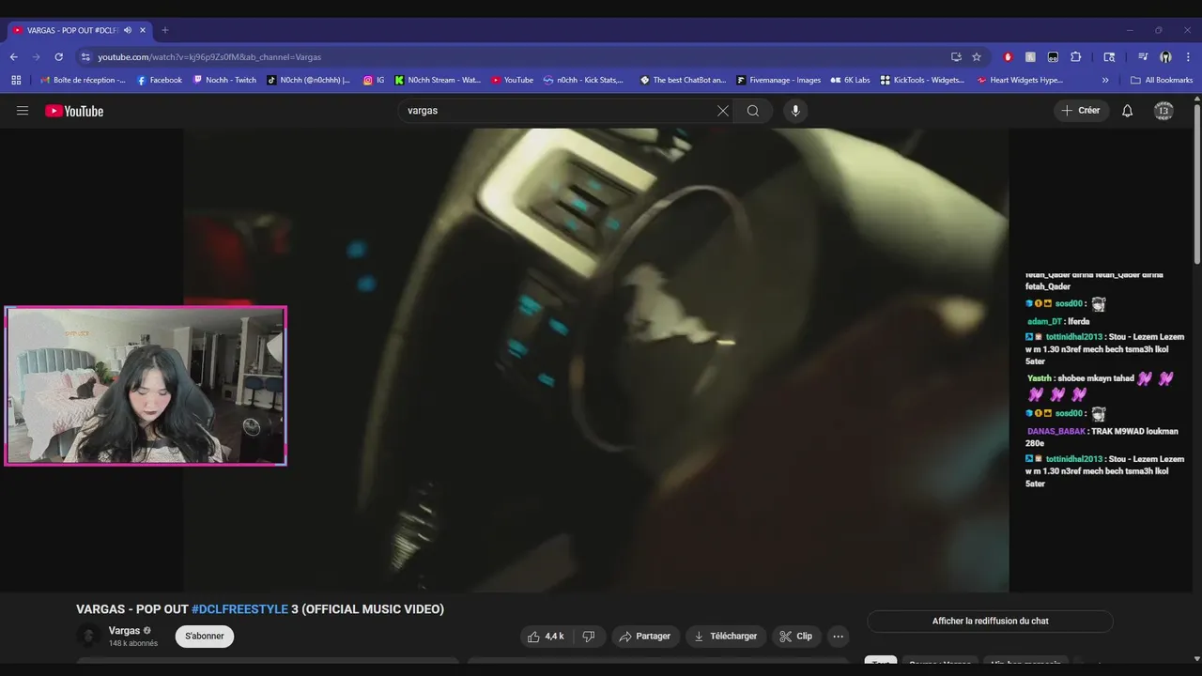This screenshot has height=676, width=1202.
Task: Open the Extensions puzzle icon
Action: (x=1076, y=56)
